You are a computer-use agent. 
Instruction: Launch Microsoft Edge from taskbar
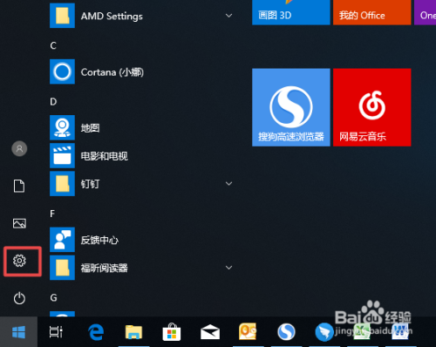[96, 332]
